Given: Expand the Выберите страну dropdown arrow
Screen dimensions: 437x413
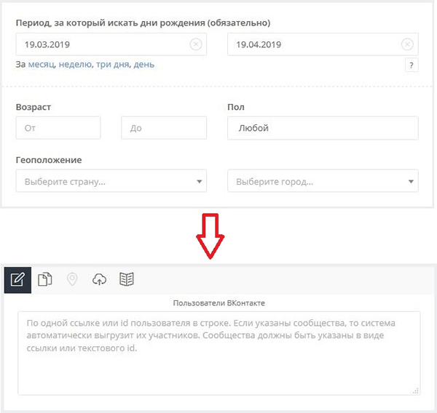Looking at the screenshot, I should [x=199, y=182].
